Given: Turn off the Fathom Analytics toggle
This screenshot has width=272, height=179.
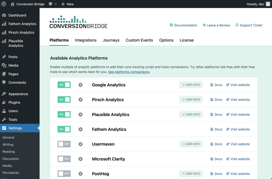Looking at the screenshot, I should [64, 129].
